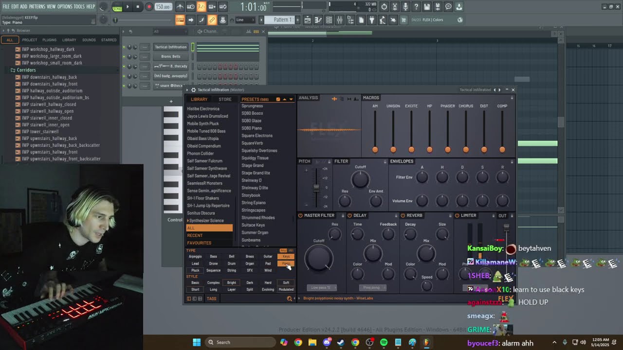The image size is (623, 350).
Task: Click the Filter Cutoff knob
Action: (x=360, y=180)
